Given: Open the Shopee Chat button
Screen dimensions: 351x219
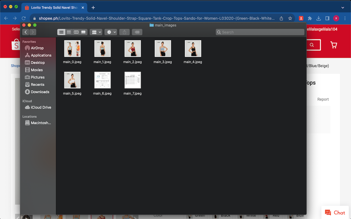Looking at the screenshot, I should 335,213.
